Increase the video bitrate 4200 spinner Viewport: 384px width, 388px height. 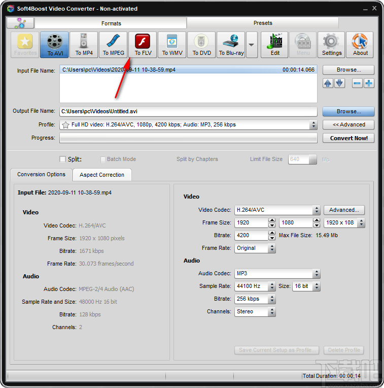click(272, 233)
